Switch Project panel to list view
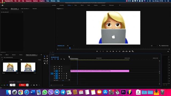This screenshot has width=171, height=96. [5, 85]
